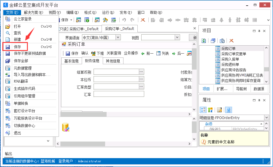Click into the 汇率 input field
273x167 pixels.
tap(119, 94)
